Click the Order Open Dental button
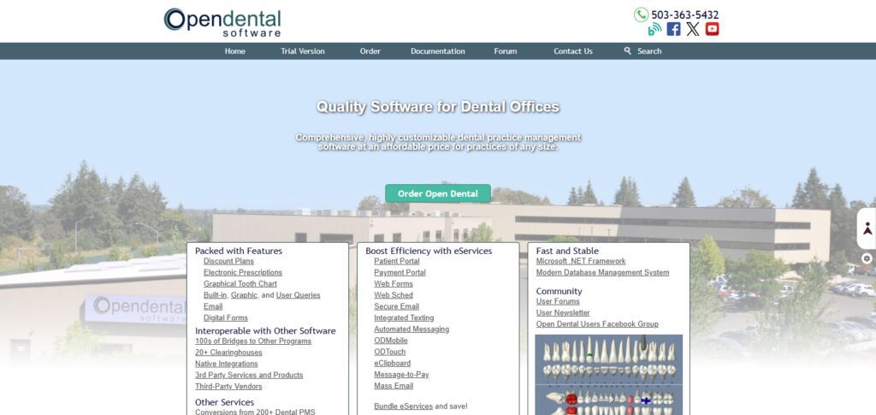876x415 pixels. [438, 194]
